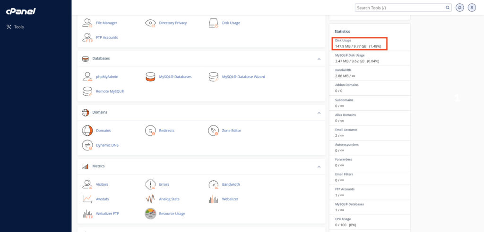The image size is (484, 232).
Task: Open the Resource Usage gauge icon
Action: coord(150,214)
